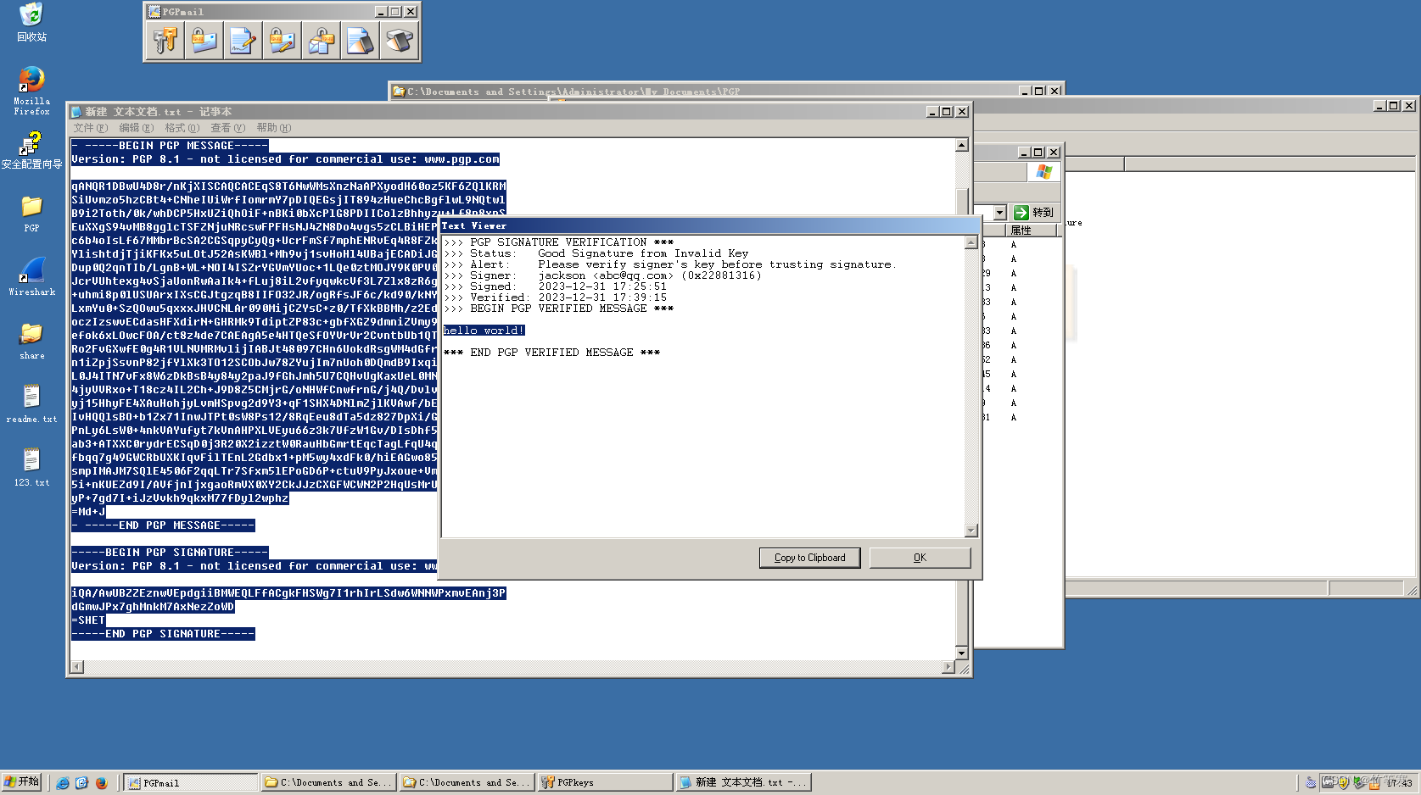Click the Status: Good Signature line
Viewport: 1421px width, 795px height.
[x=596, y=253]
